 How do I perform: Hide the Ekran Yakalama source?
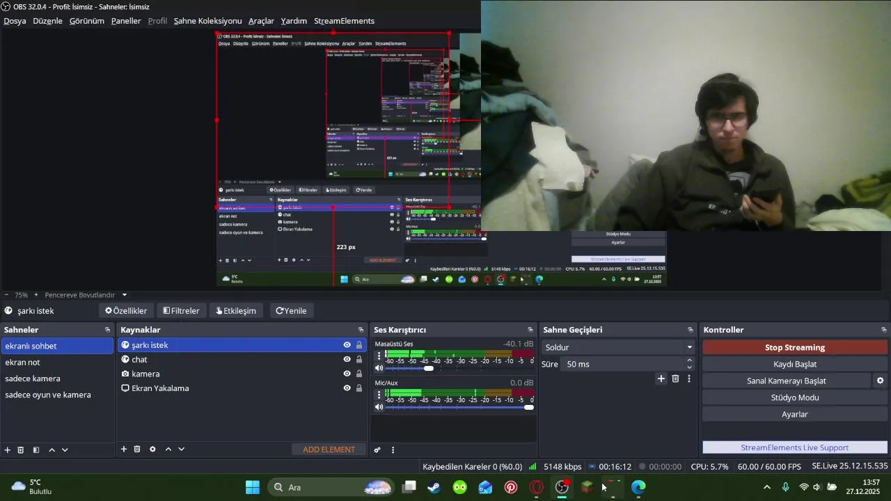(347, 388)
